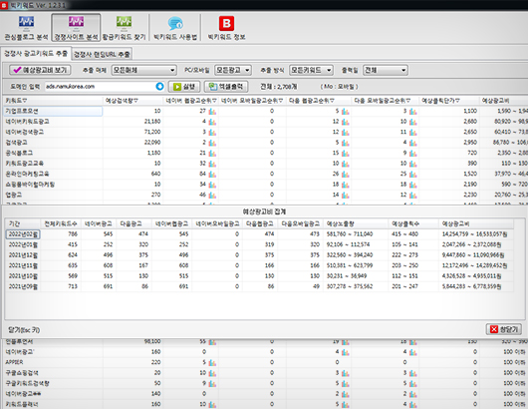The height and width of the screenshot is (409, 528).
Task: Open Naver rank chart for 검색광고 row
Action: [212, 143]
